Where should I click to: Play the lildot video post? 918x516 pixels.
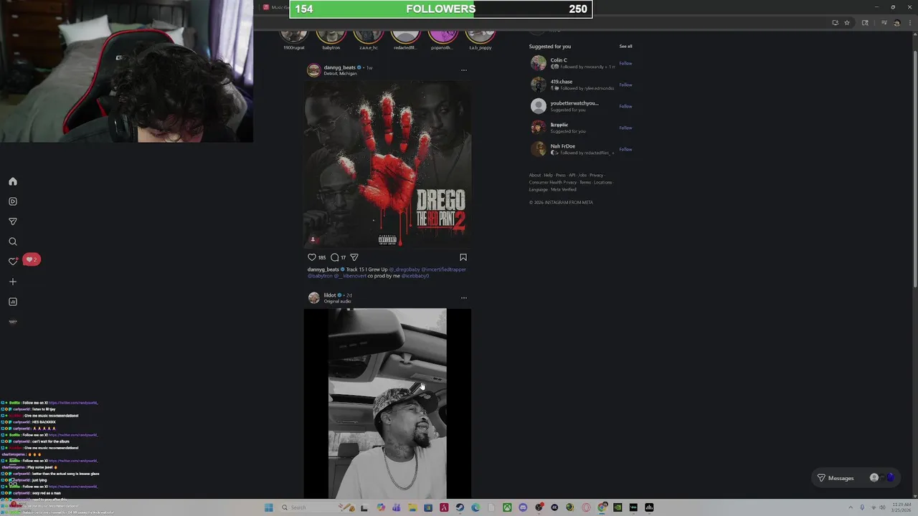(387, 403)
